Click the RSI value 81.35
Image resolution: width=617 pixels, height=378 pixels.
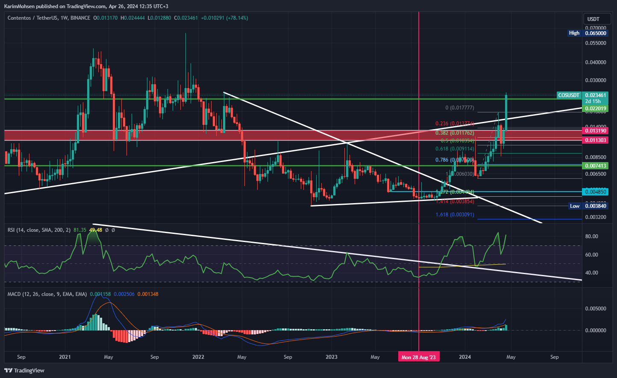click(80, 230)
